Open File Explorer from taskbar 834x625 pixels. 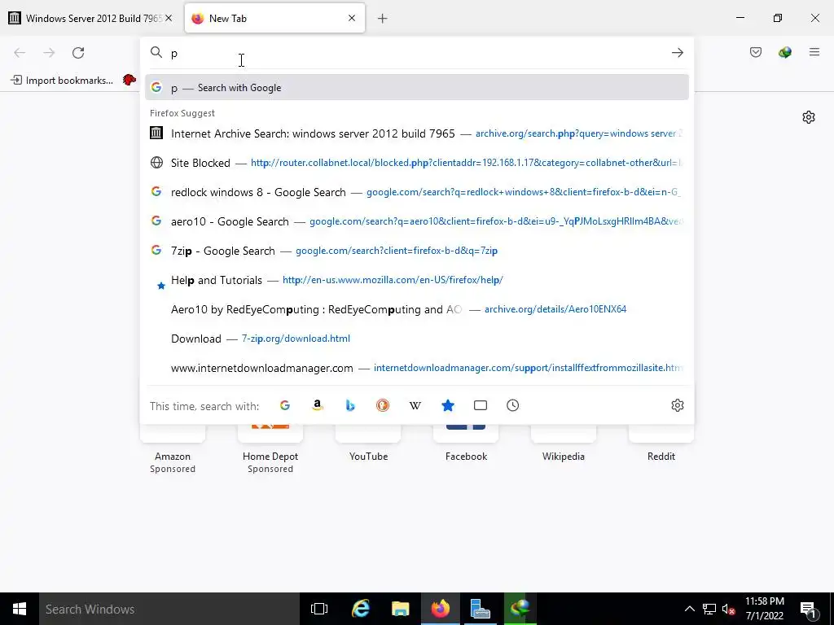pos(400,609)
